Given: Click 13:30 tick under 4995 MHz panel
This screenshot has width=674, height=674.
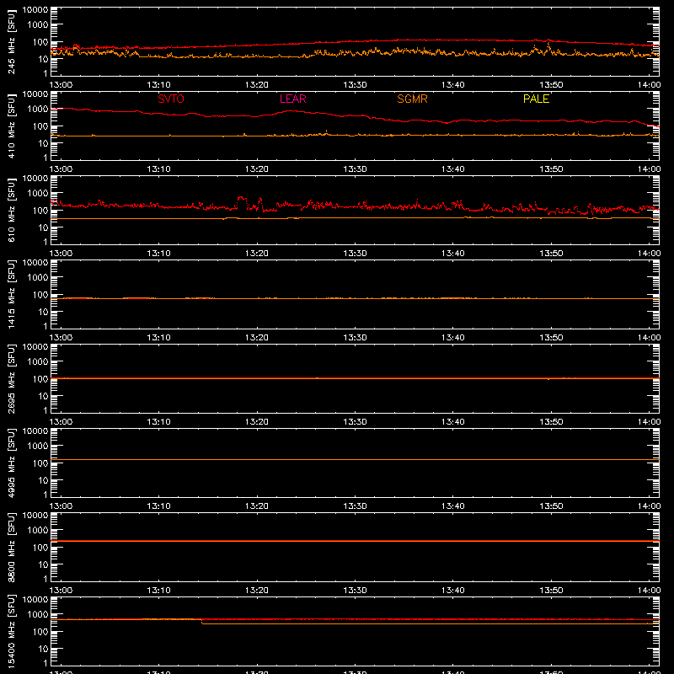Looking at the screenshot, I should 355,506.
